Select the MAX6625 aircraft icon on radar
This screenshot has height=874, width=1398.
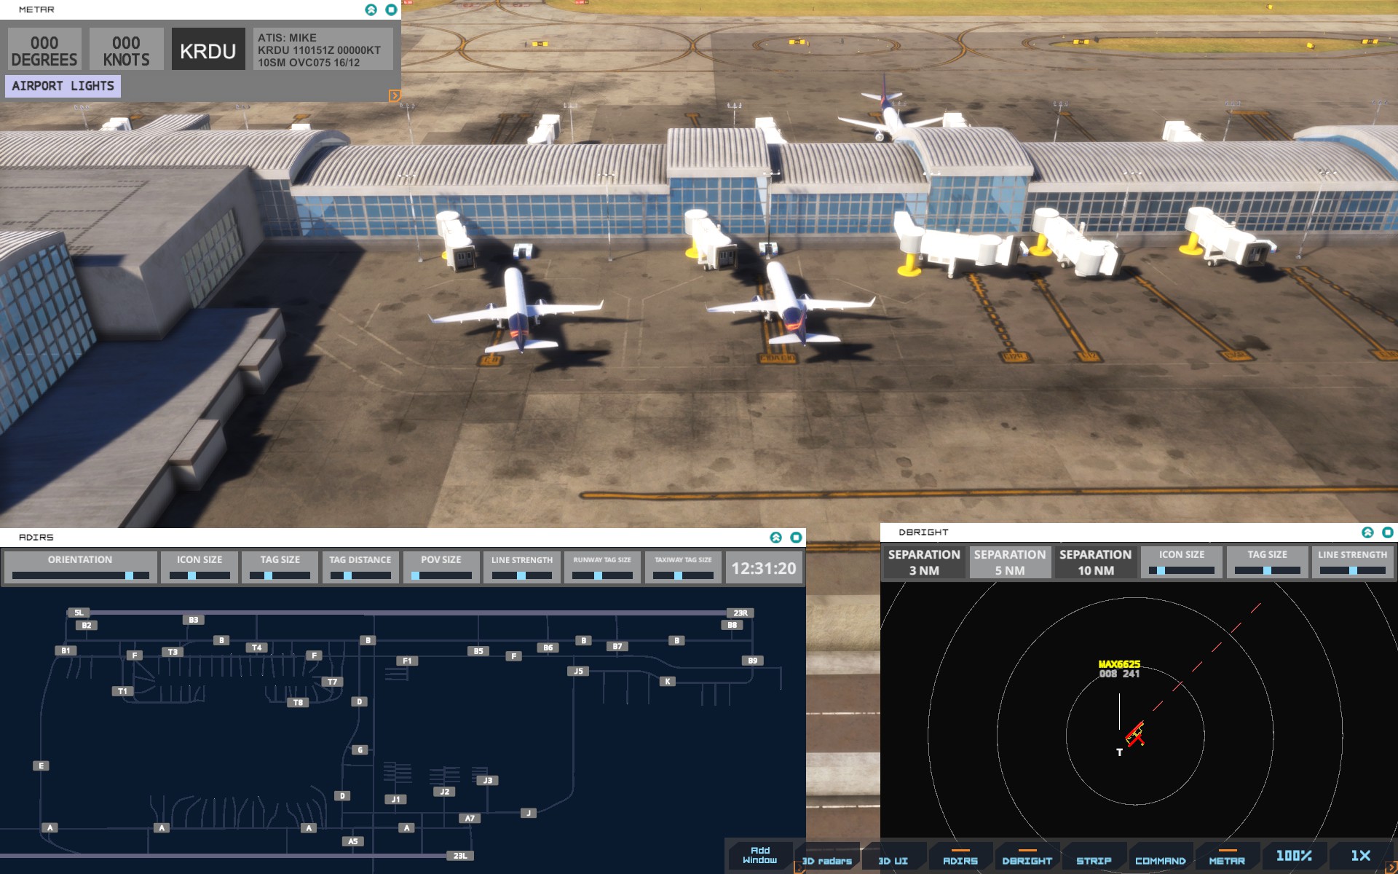pos(1134,734)
